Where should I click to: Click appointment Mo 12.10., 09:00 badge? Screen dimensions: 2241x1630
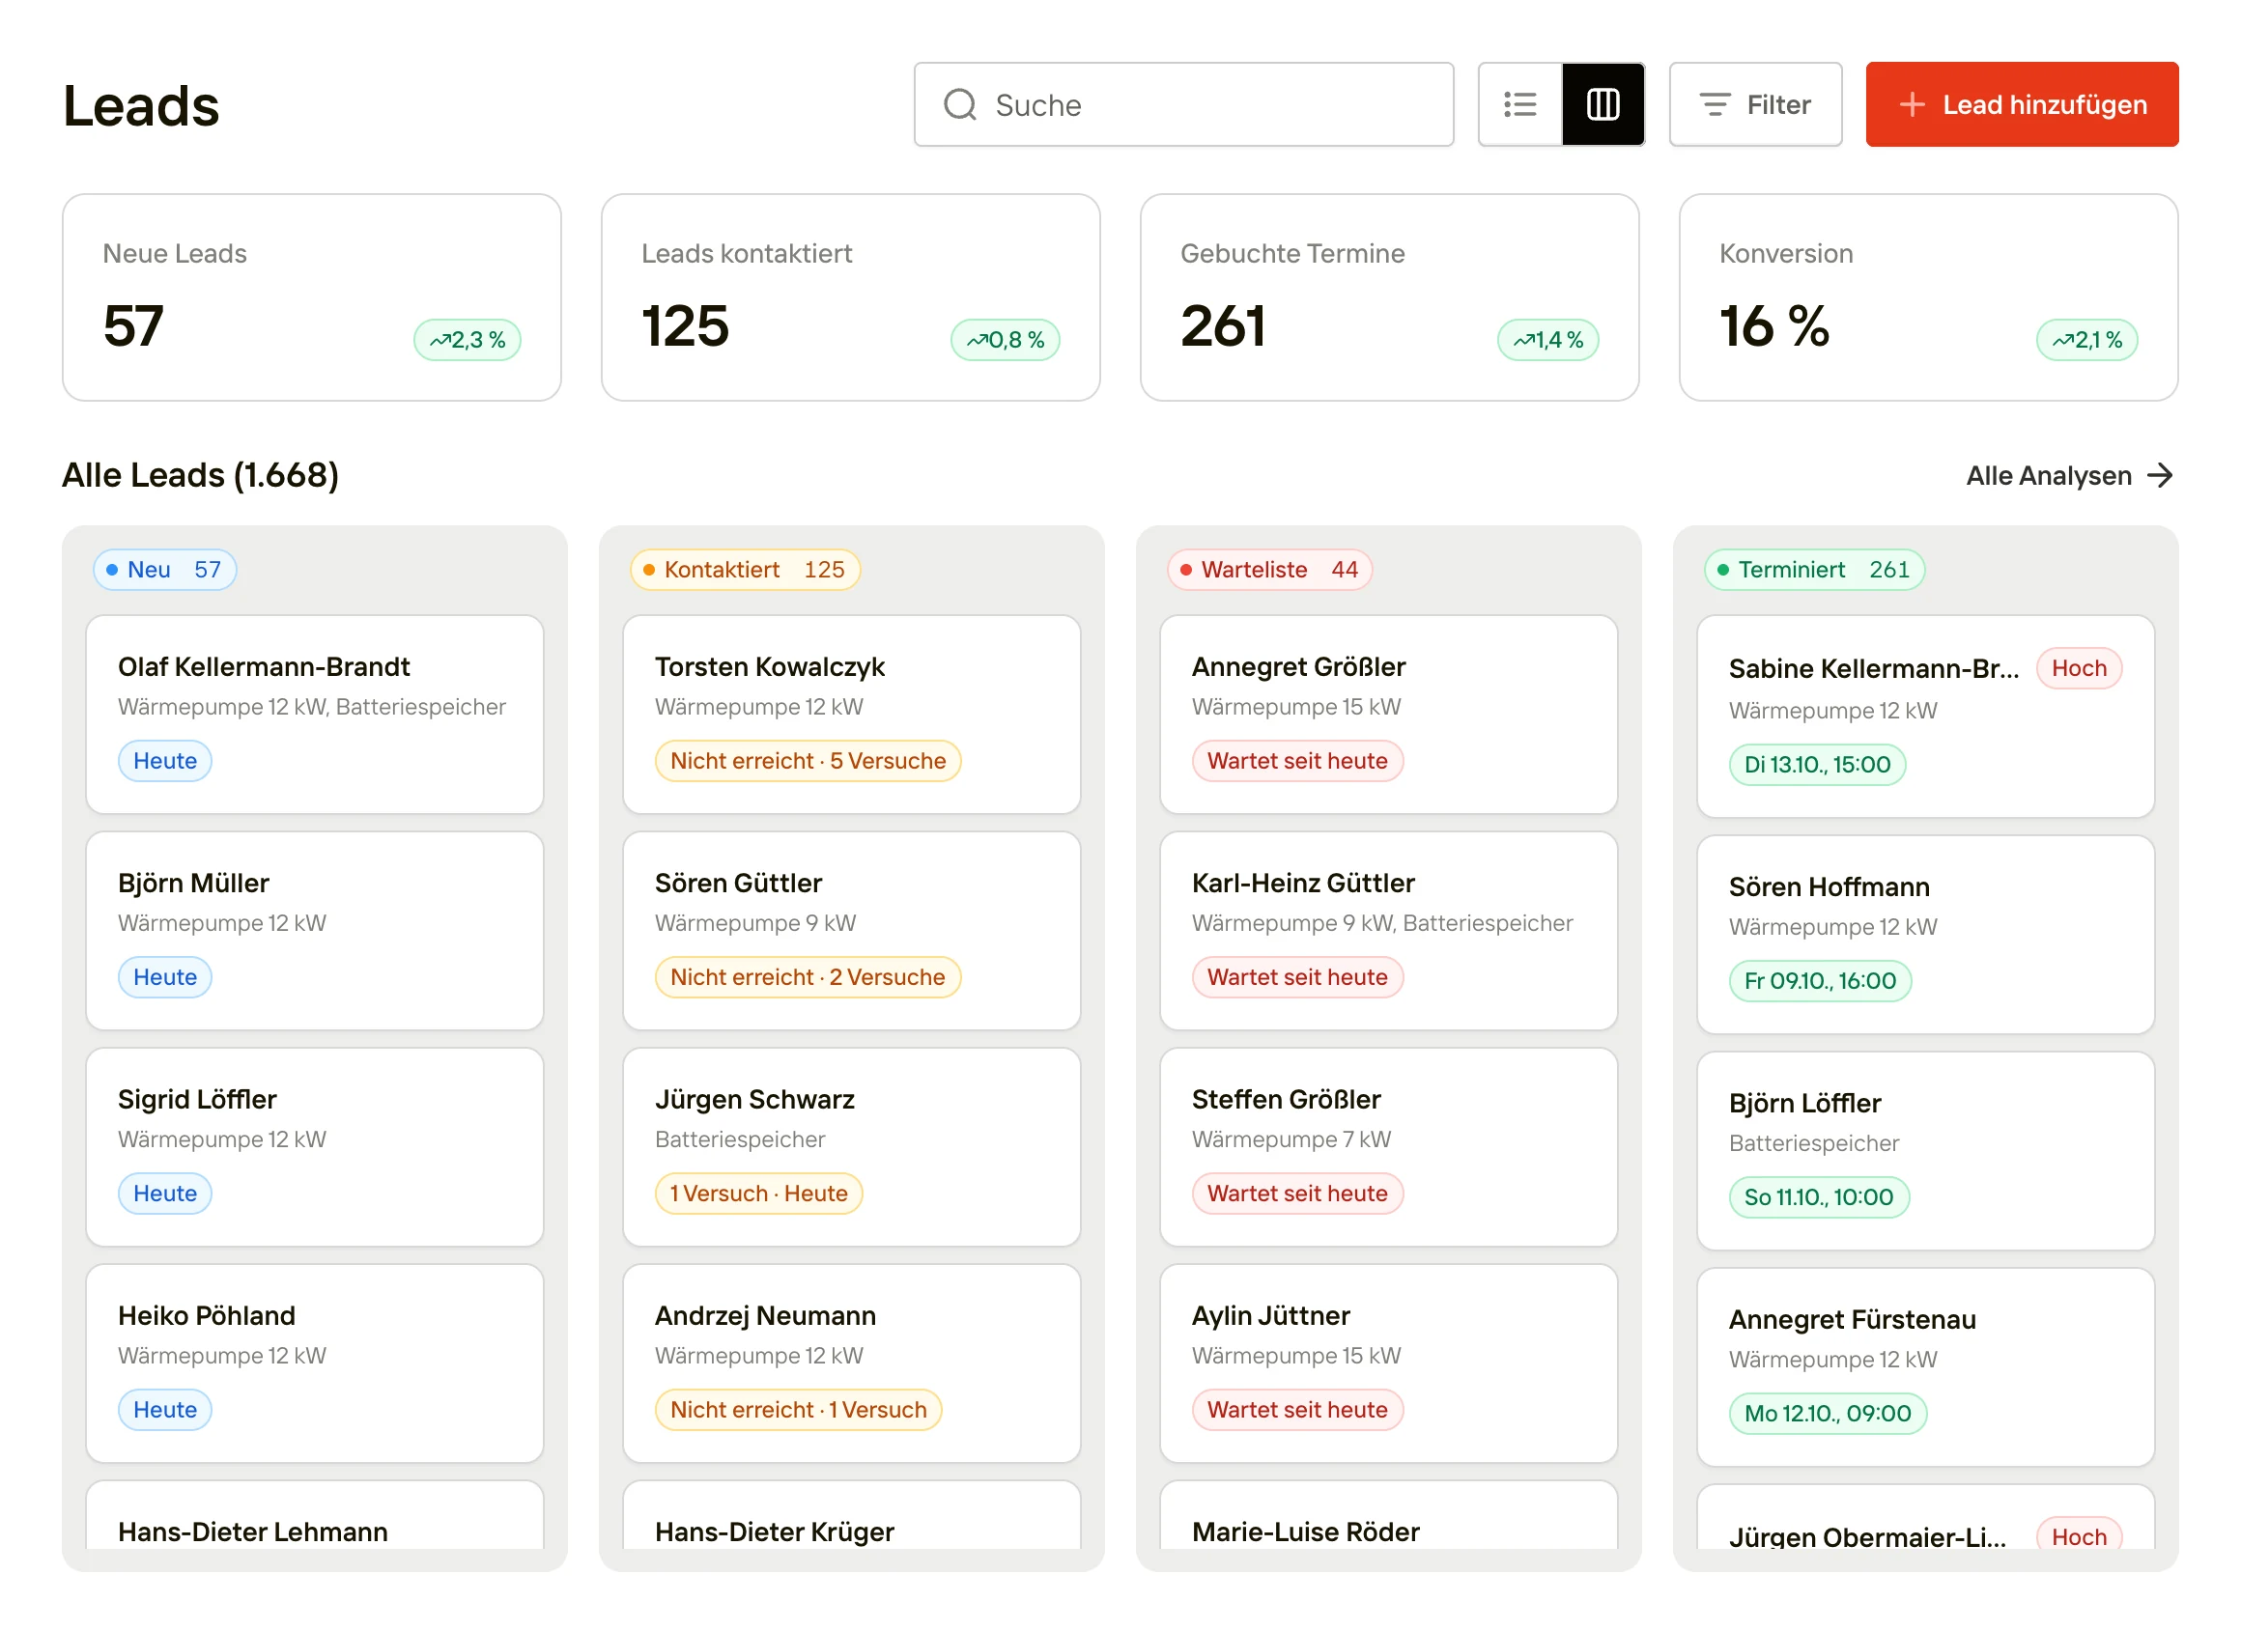click(x=1828, y=1415)
